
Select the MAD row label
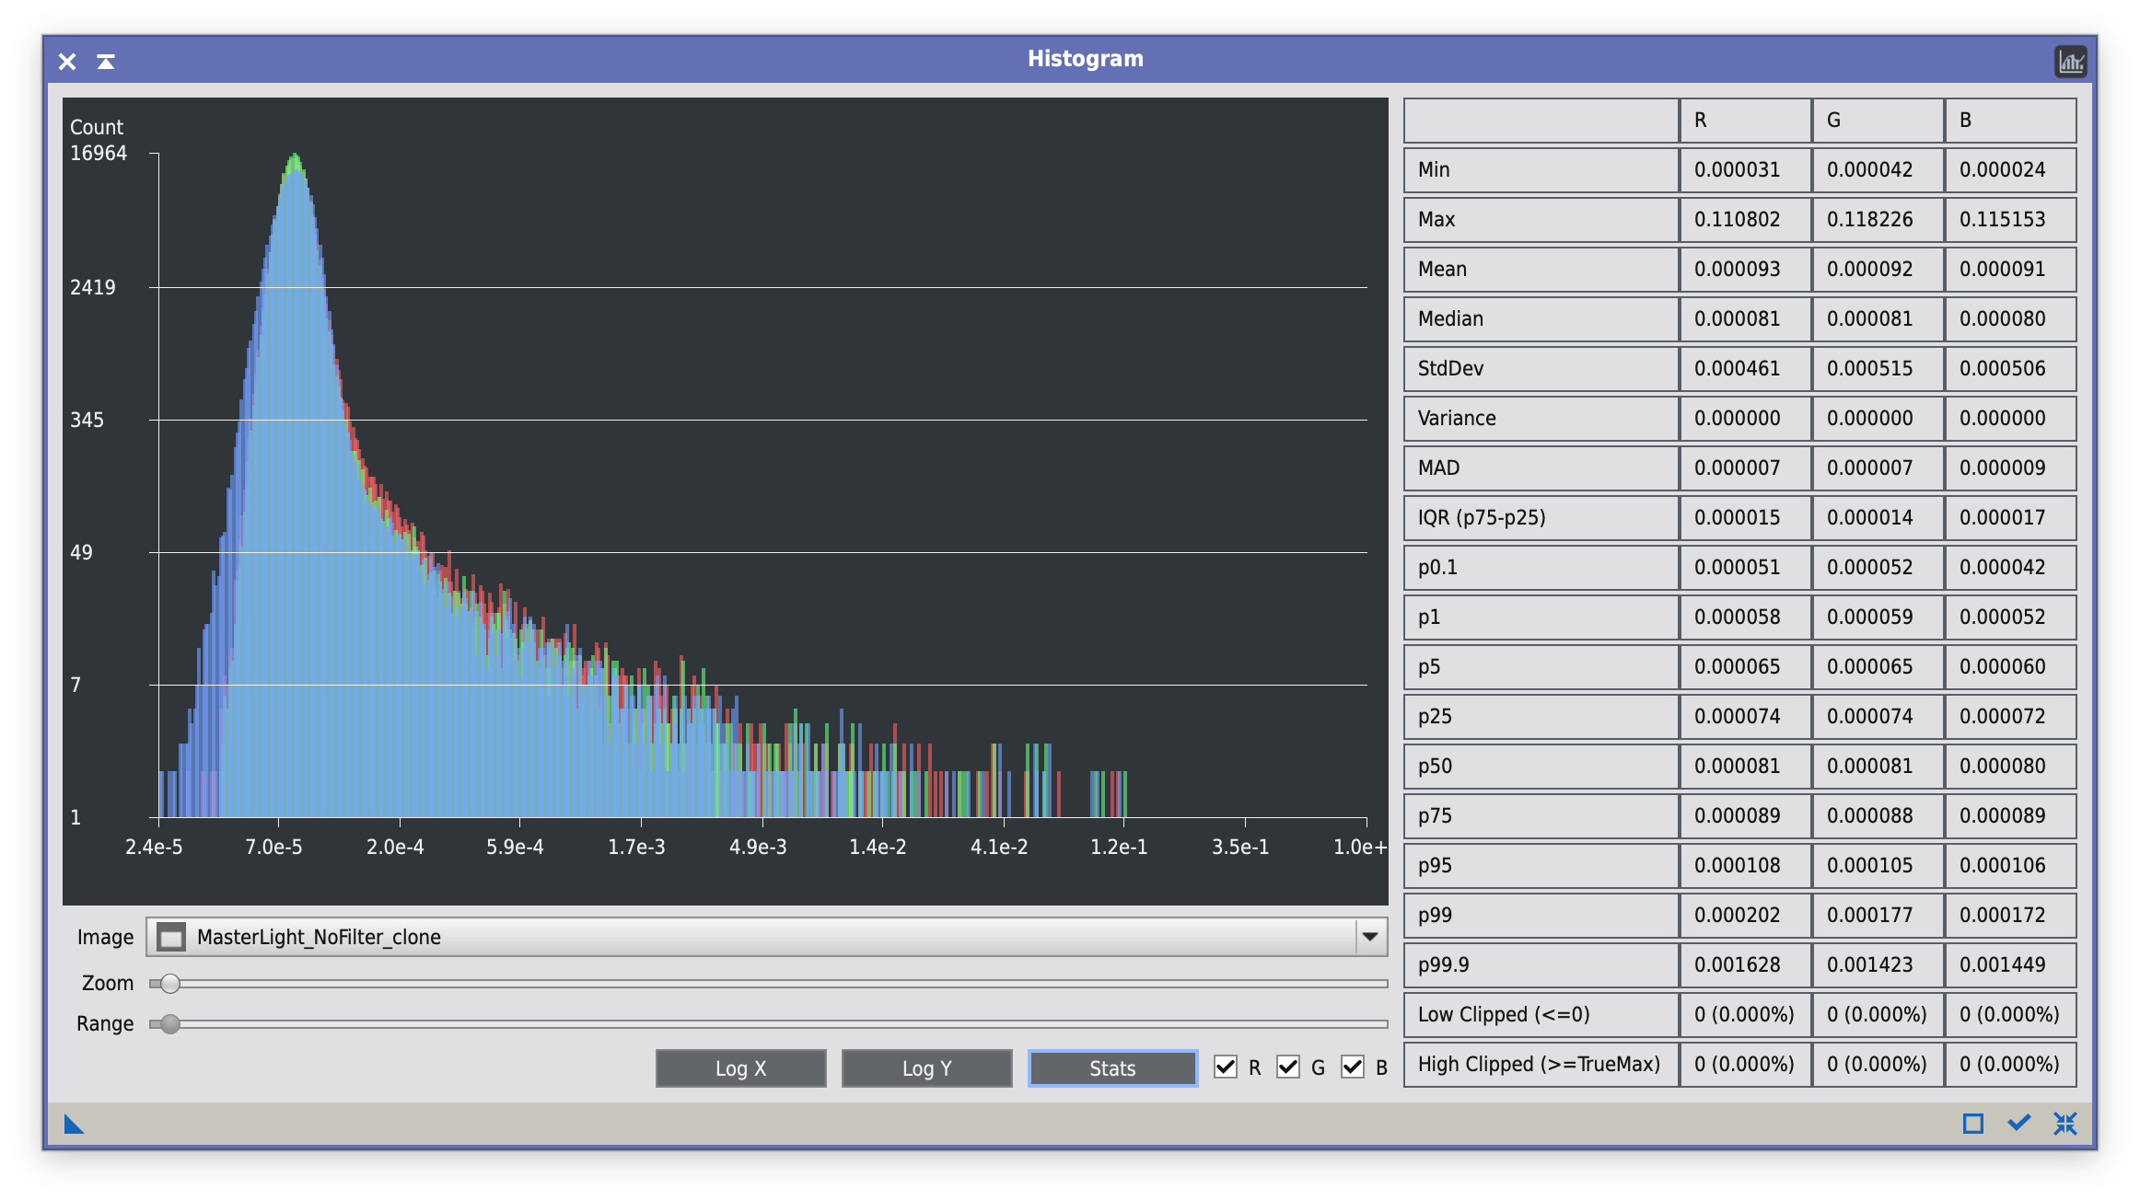point(1541,468)
